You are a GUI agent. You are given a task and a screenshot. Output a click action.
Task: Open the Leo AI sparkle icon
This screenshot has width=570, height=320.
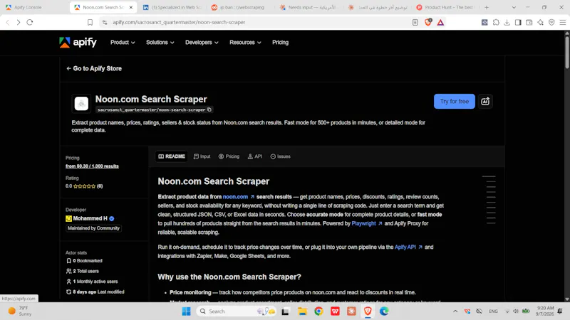coord(541,22)
